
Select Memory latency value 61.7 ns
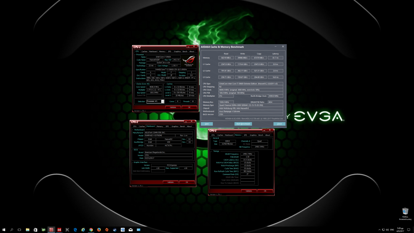(276, 58)
